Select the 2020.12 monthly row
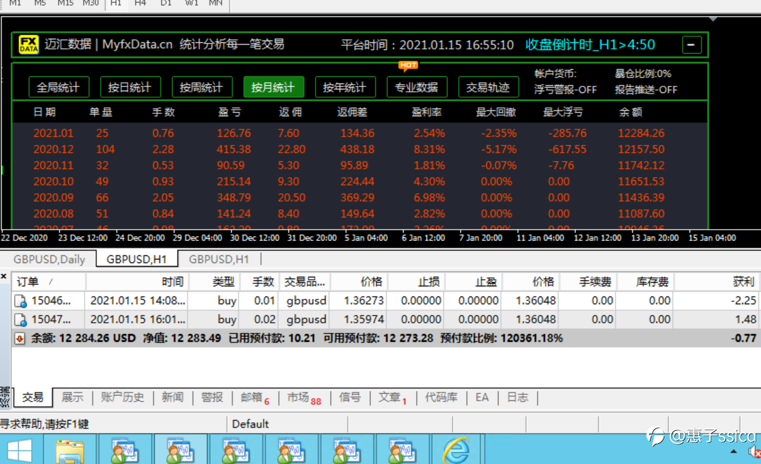Screen dimensions: 761x464 click(x=360, y=149)
